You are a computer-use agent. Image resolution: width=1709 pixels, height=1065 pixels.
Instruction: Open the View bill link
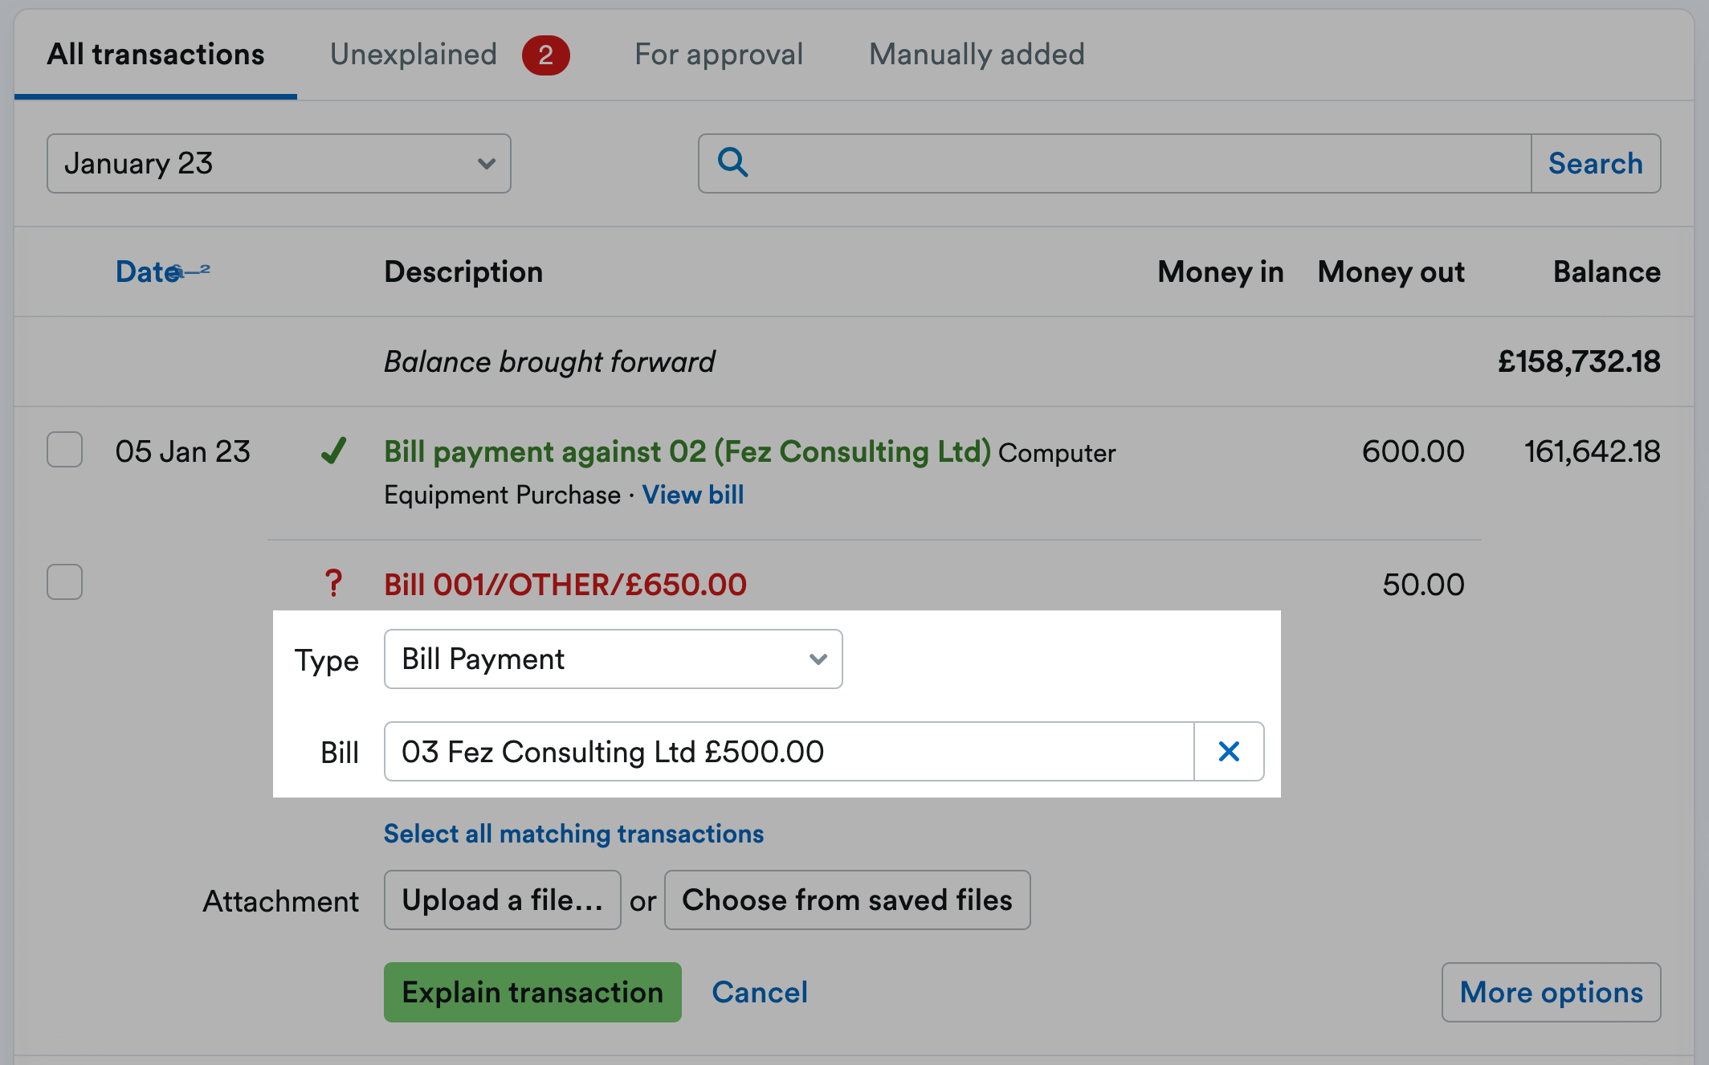[x=692, y=494]
